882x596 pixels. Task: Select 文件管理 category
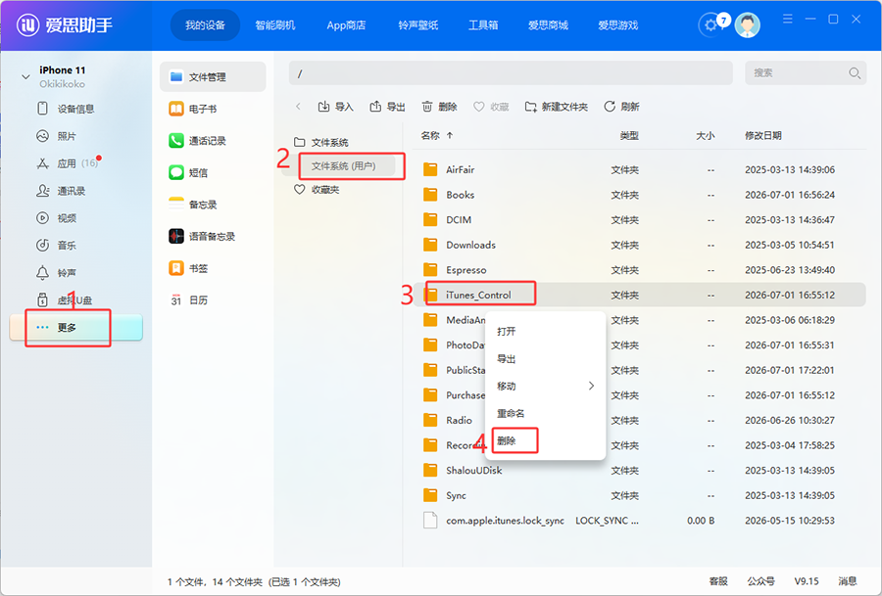point(213,77)
